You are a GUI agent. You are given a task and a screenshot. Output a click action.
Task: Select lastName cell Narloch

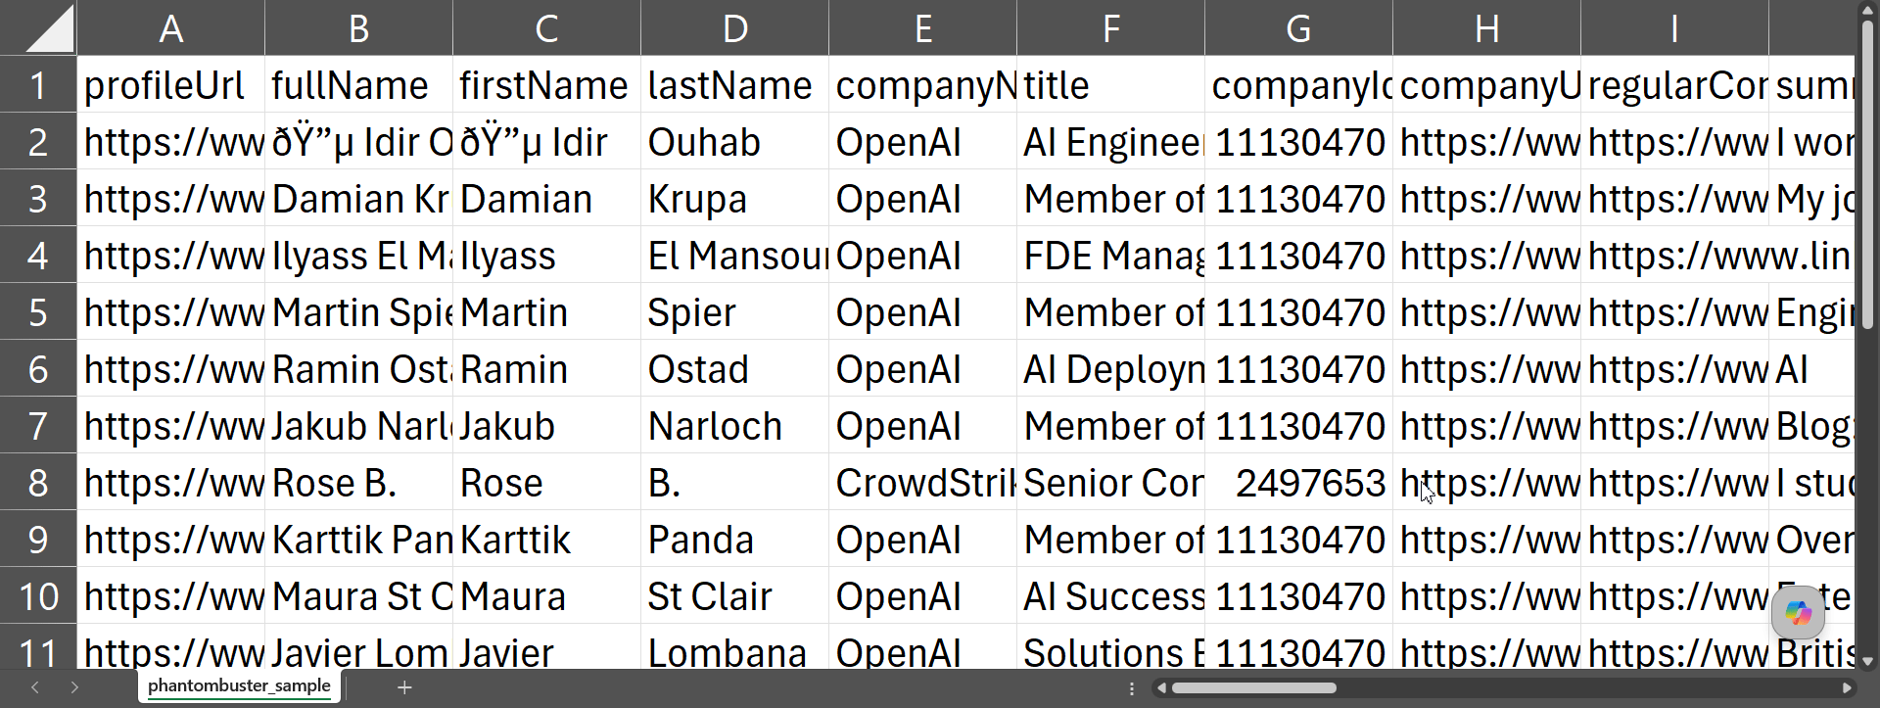click(734, 425)
